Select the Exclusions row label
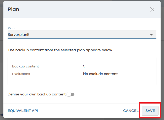The width and height of the screenshot is (164, 120). click(21, 74)
